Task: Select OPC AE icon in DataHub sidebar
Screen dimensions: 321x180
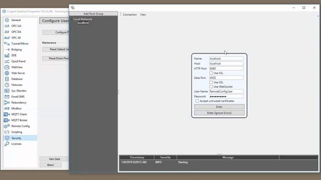Action: pos(7,38)
